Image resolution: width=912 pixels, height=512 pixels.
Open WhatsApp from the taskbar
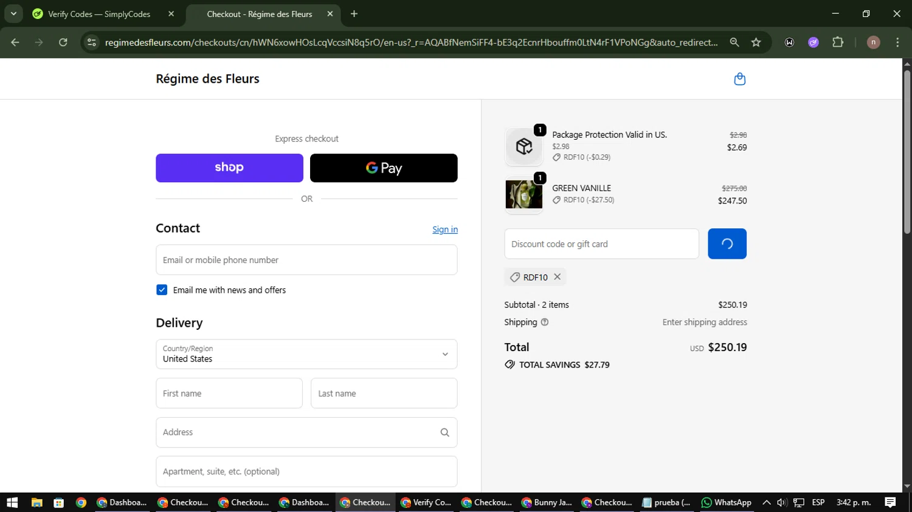pos(727,502)
